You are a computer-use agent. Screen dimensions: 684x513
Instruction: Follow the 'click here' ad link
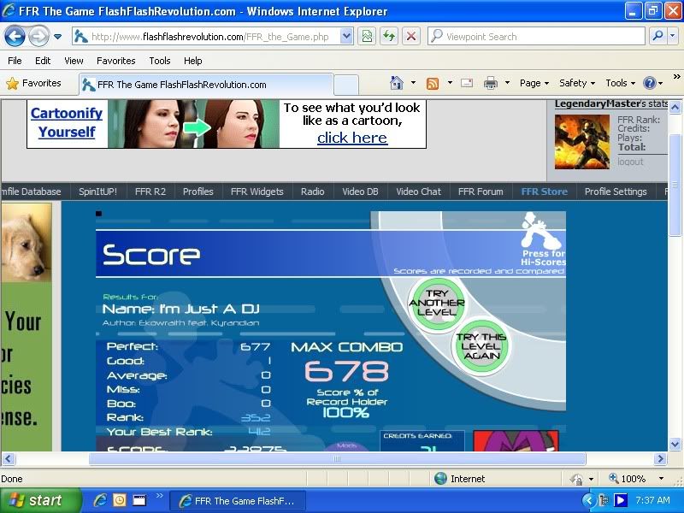352,138
